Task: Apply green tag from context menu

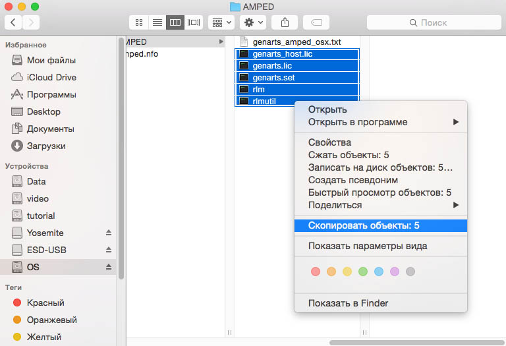Action: [x=363, y=272]
